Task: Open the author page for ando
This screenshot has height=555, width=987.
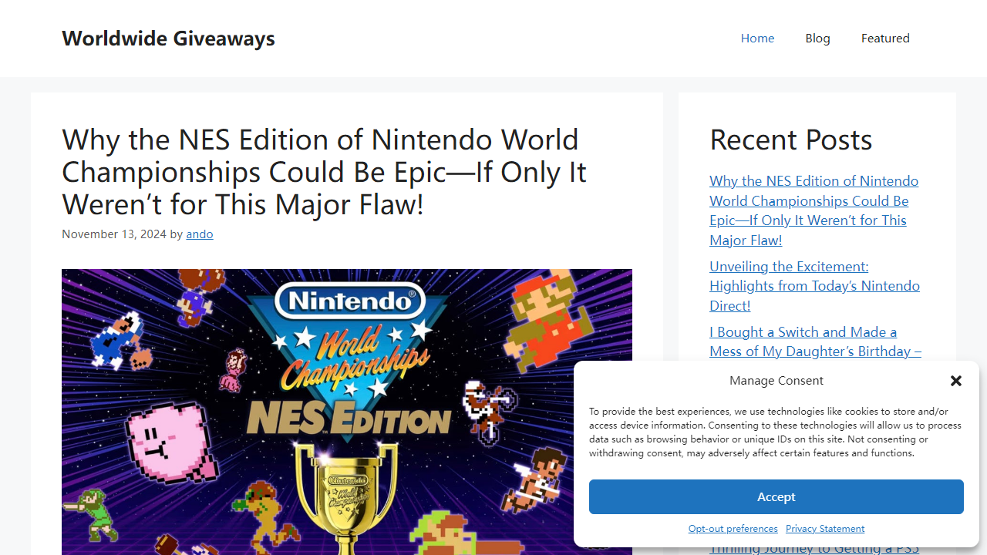Action: coord(199,234)
